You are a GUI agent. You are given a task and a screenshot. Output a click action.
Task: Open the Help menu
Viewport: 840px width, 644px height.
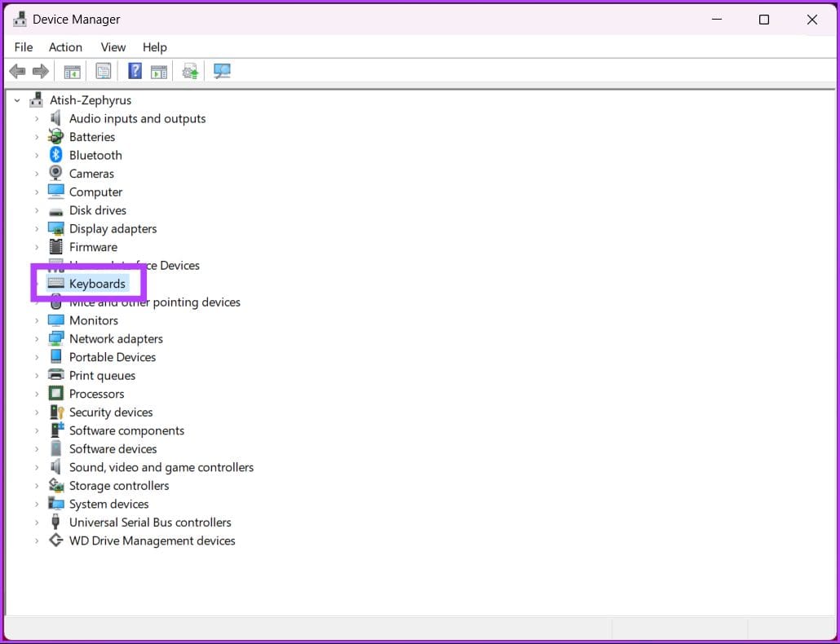pos(155,47)
